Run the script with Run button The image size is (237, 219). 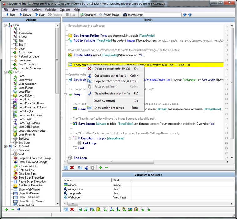(10, 15)
